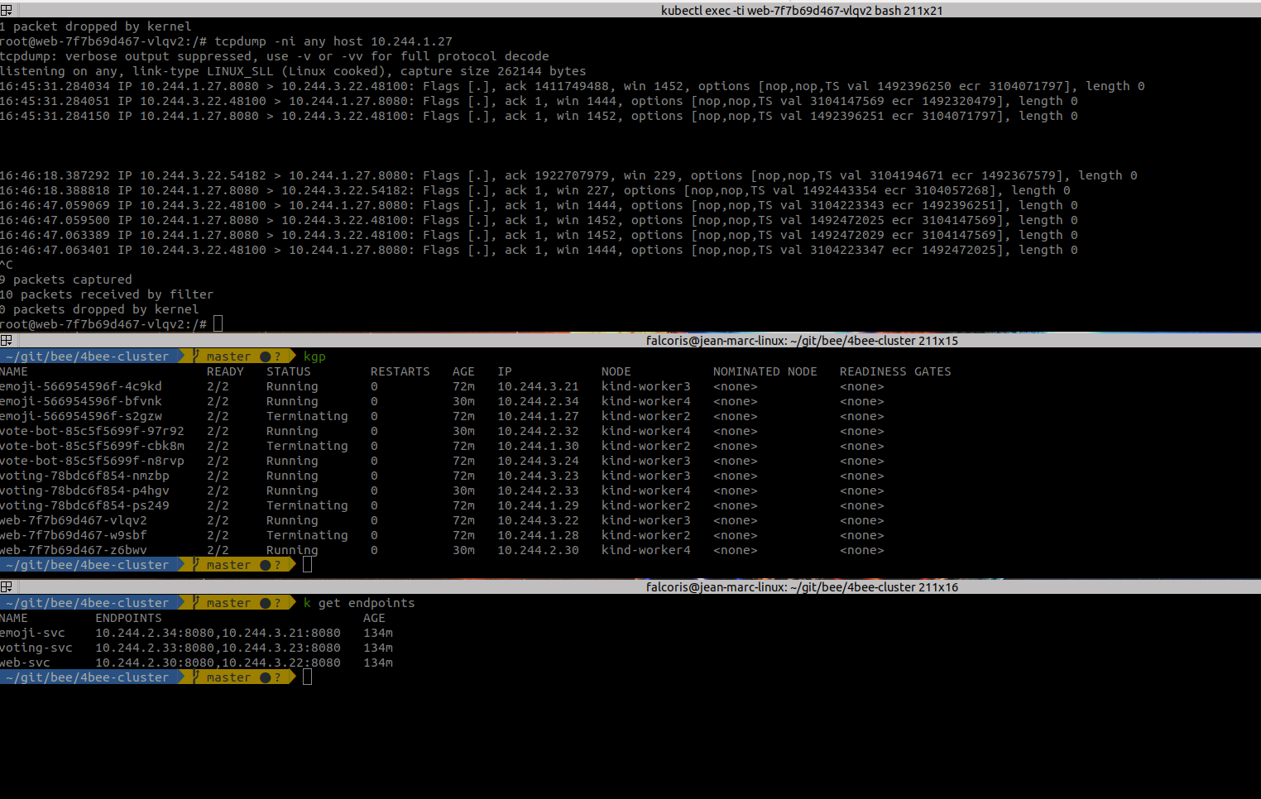Viewport: 1261px width, 799px height.
Task: Select the pod name web-7f7b69d467-vlqv2
Action: pyautogui.click(x=74, y=520)
